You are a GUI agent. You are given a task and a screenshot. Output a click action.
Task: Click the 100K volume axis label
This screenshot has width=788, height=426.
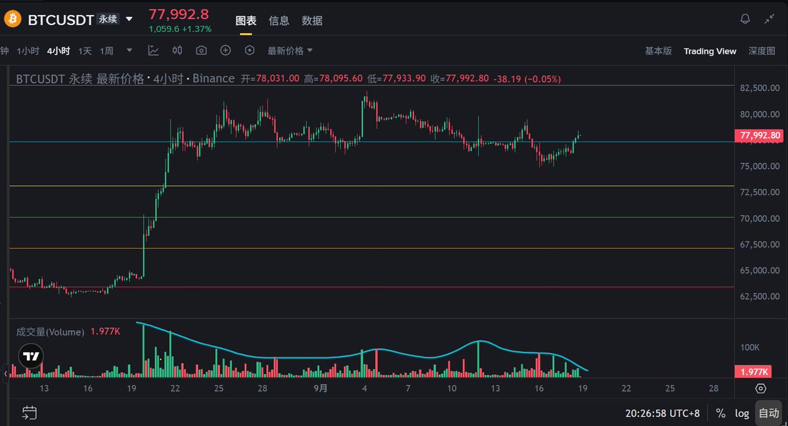pos(751,347)
